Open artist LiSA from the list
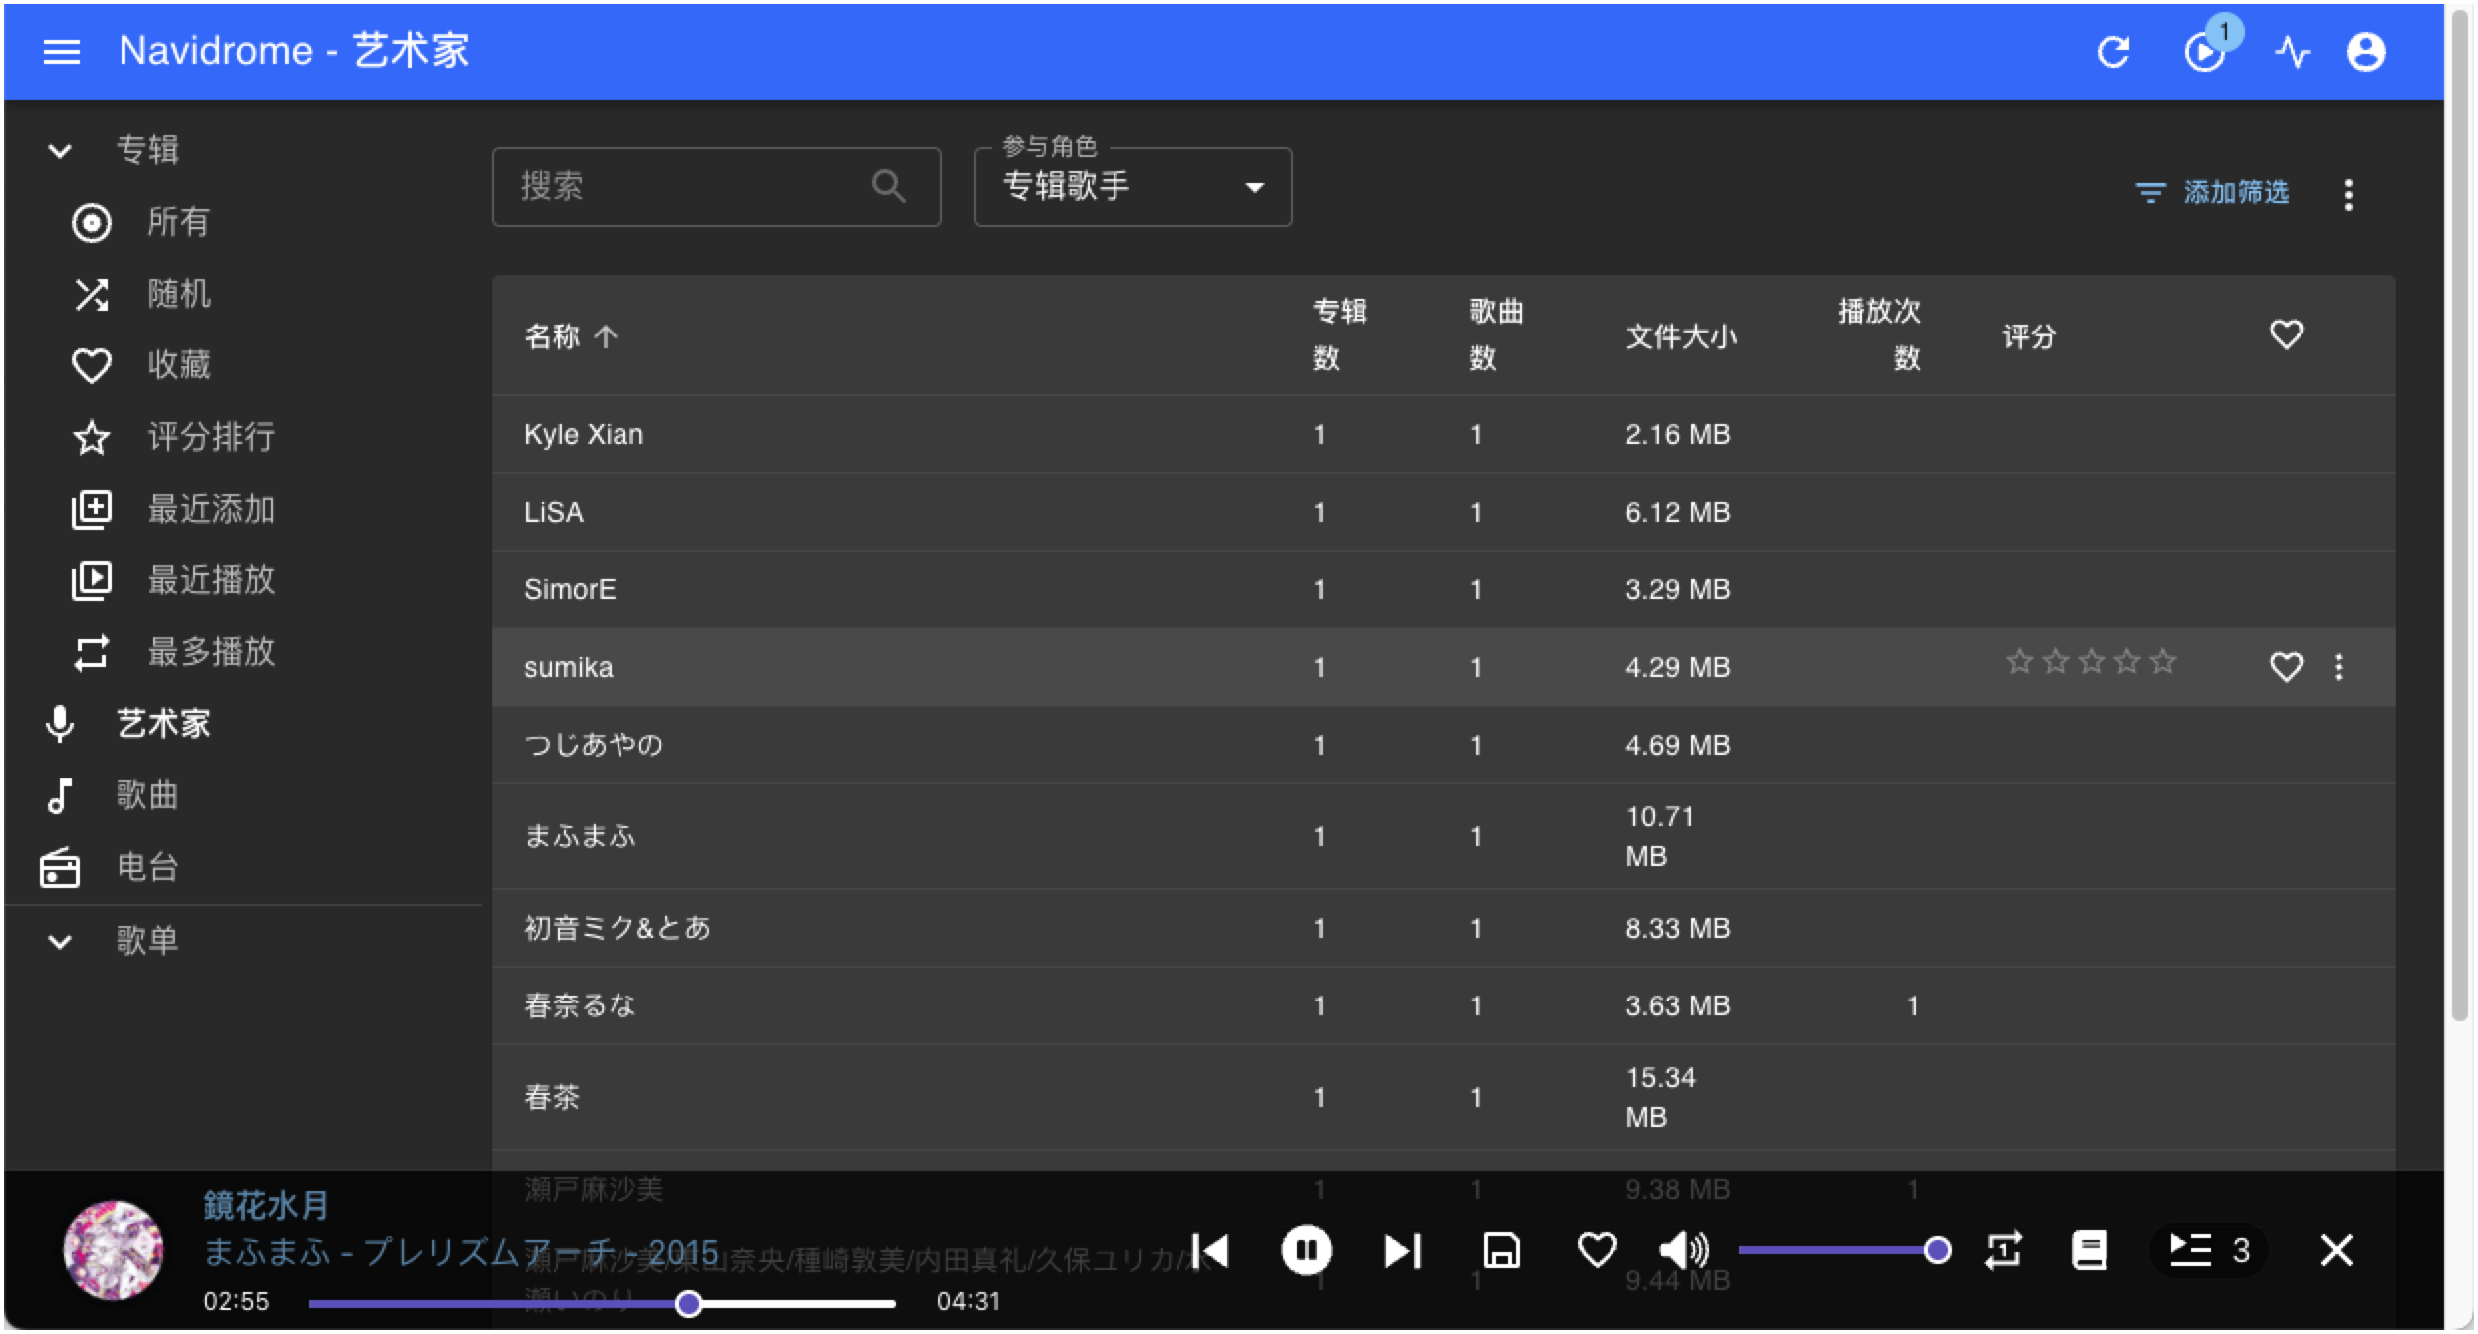The height and width of the screenshot is (1334, 2478). 554,512
